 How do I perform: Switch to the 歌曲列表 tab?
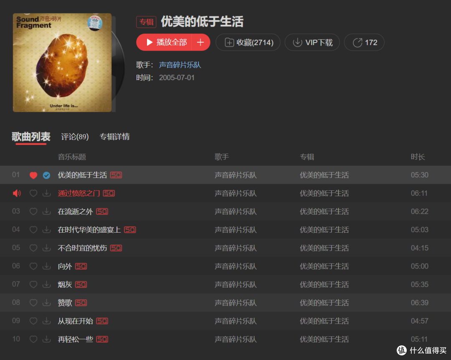coord(31,137)
